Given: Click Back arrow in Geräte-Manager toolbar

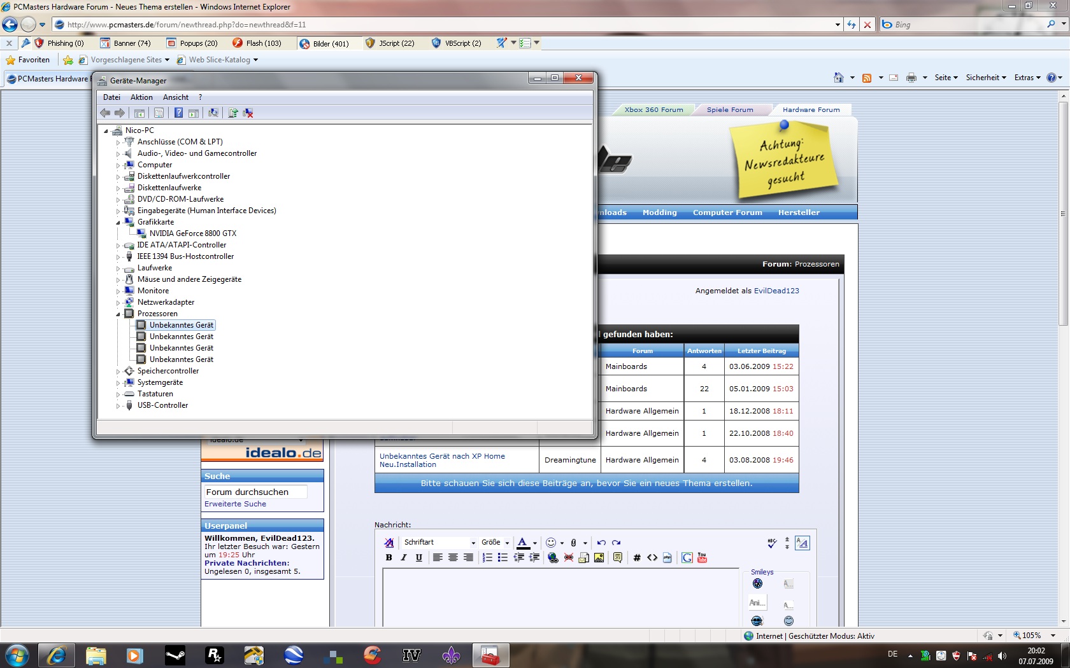Looking at the screenshot, I should (105, 113).
